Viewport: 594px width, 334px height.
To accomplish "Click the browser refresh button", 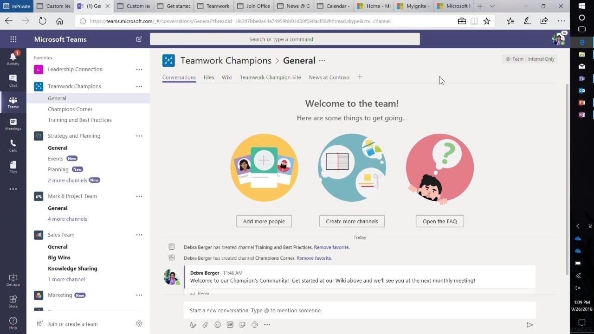I will (43, 21).
